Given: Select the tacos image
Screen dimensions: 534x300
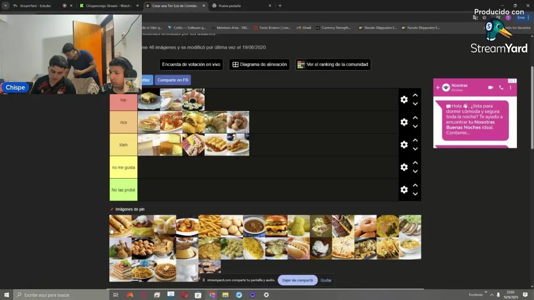Looking at the screenshot, I should pyautogui.click(x=388, y=248).
